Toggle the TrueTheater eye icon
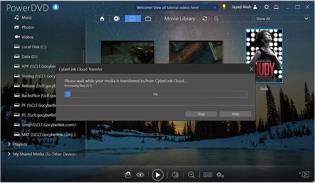Viewport: 315px width, 183px height. (x=140, y=175)
